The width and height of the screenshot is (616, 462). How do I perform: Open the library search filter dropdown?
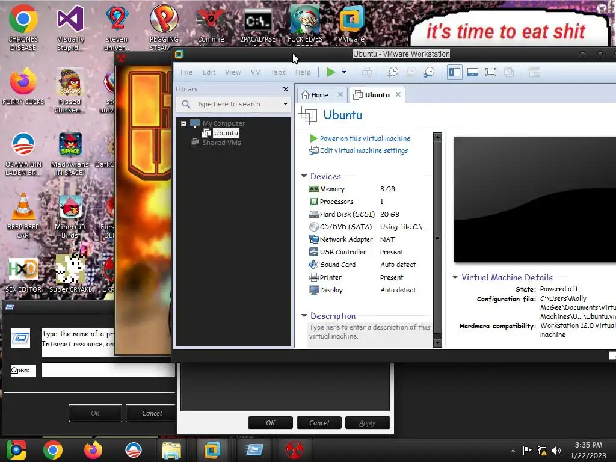click(285, 104)
